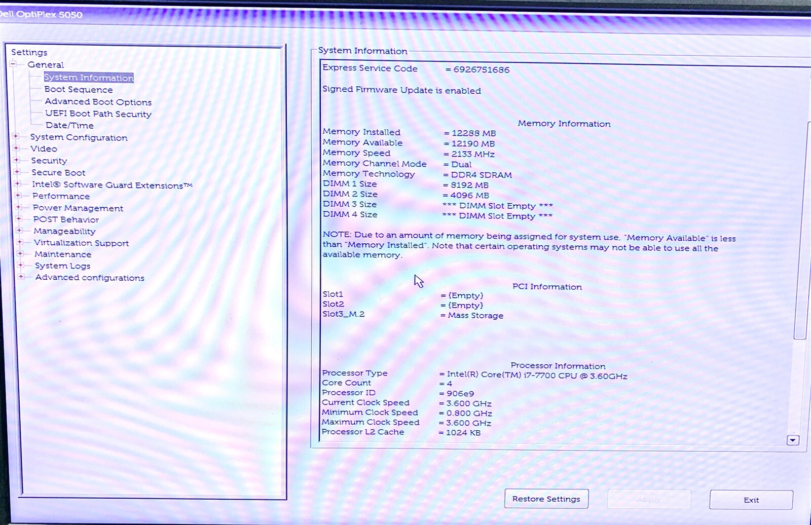This screenshot has width=811, height=525.
Task: Open Boot Sequence settings
Action: tap(79, 89)
